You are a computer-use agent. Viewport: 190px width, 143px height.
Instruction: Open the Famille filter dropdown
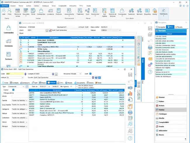[x=26, y=101]
